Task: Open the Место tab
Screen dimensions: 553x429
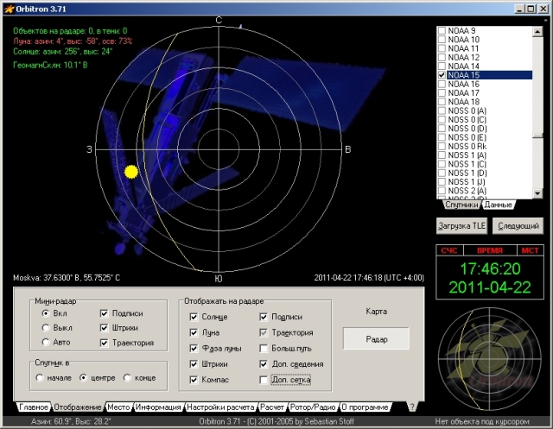Action: click(118, 407)
